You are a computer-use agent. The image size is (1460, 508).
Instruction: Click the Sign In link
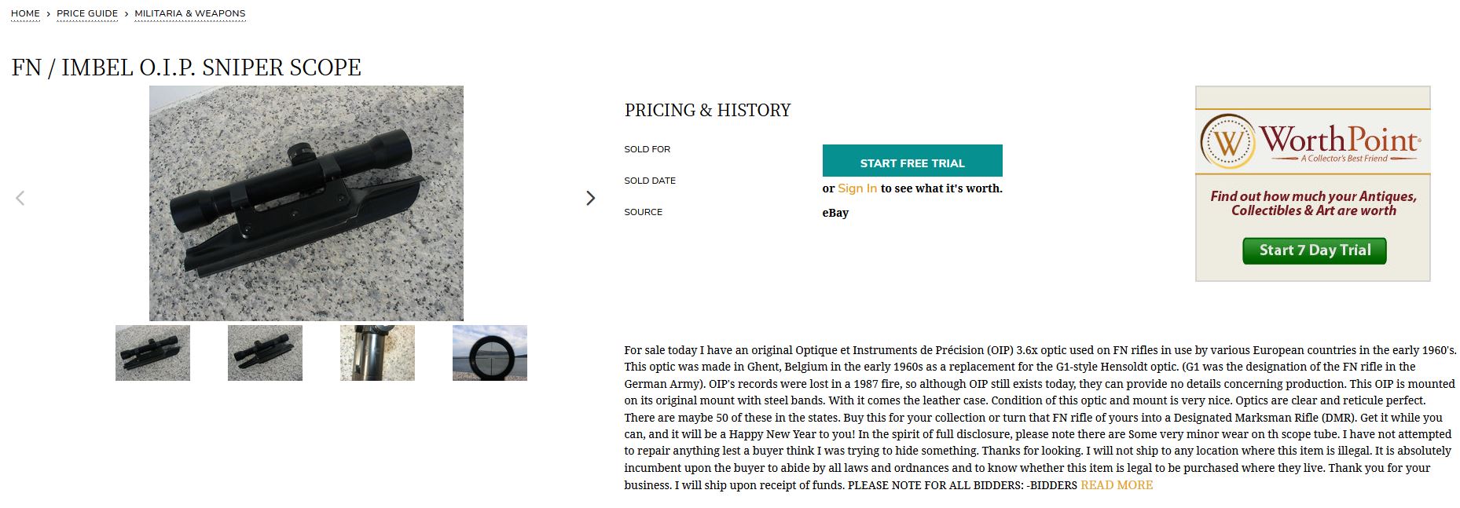tap(857, 188)
